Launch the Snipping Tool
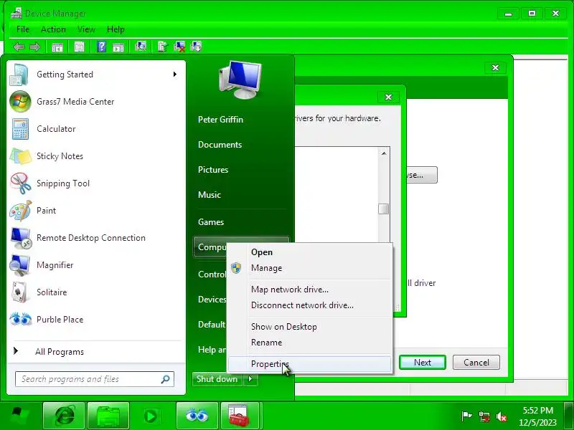574x430 pixels. (x=96, y=183)
